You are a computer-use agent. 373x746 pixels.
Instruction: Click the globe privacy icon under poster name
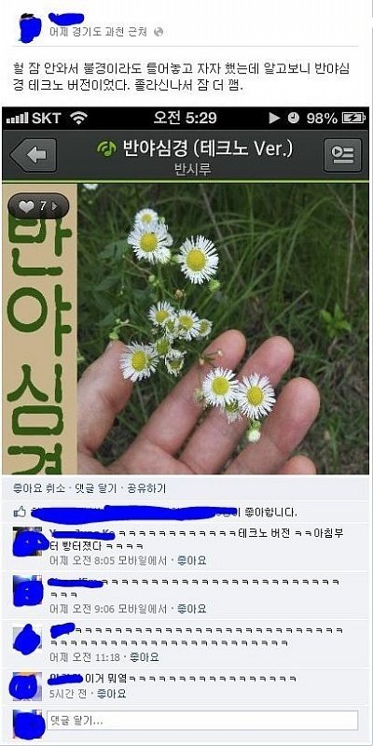[x=159, y=32]
